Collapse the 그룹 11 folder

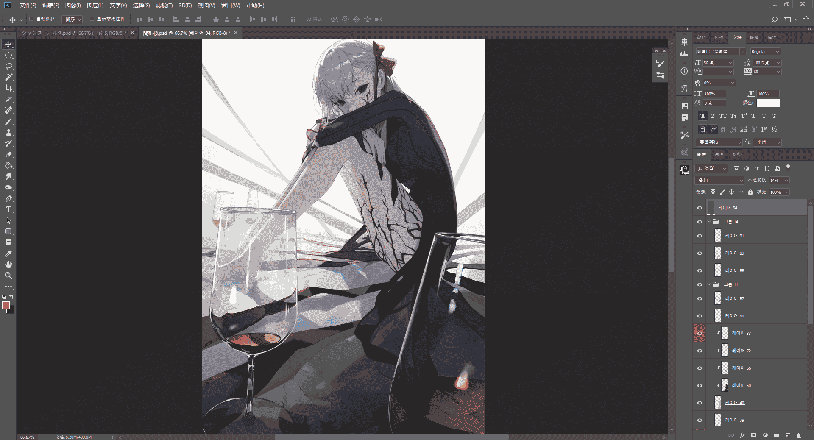[x=709, y=284]
